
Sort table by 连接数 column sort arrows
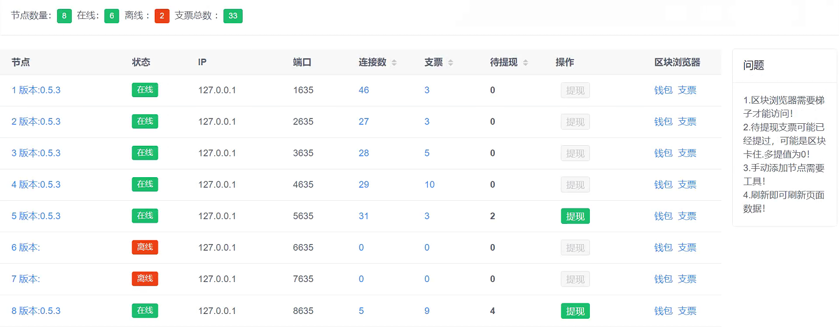pyautogui.click(x=394, y=63)
